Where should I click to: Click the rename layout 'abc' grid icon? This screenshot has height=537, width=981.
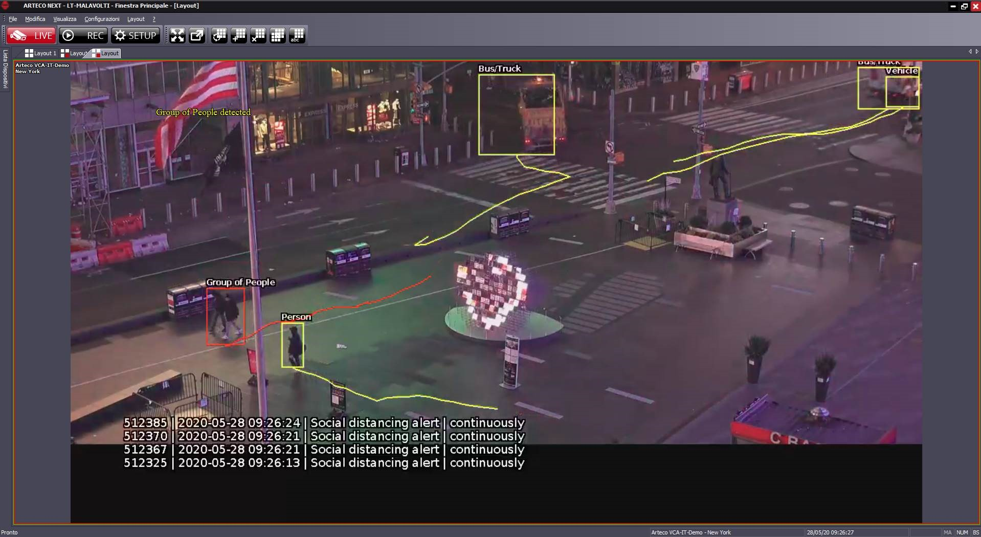[x=297, y=35]
